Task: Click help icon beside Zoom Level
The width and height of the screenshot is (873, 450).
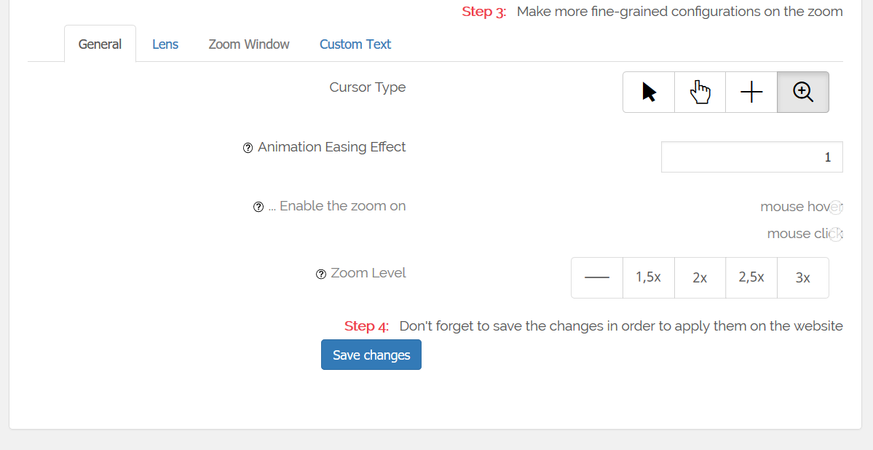Action: pyautogui.click(x=320, y=274)
